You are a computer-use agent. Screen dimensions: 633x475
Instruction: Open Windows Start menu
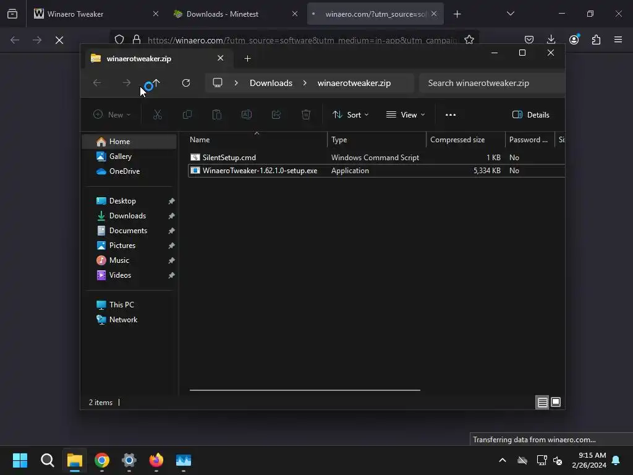[x=20, y=460]
